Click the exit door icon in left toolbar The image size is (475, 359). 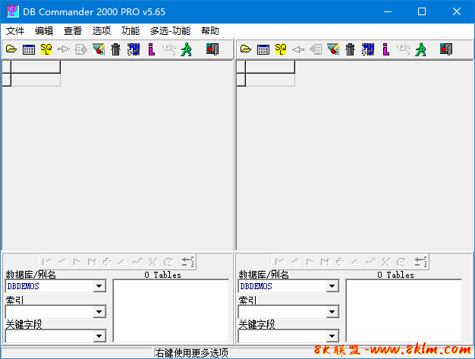tap(212, 49)
